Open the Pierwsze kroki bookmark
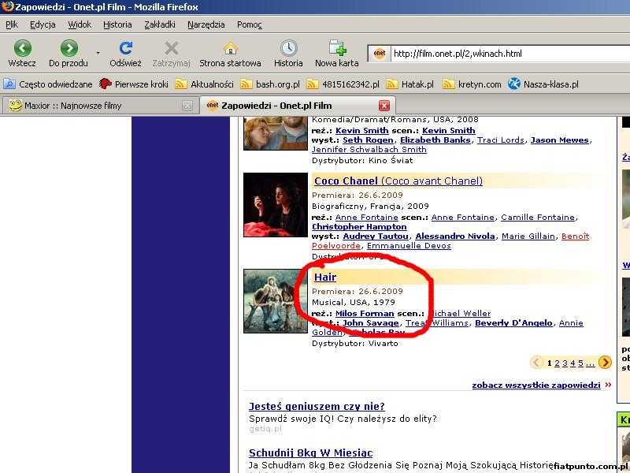The height and width of the screenshot is (473, 630). (134, 84)
